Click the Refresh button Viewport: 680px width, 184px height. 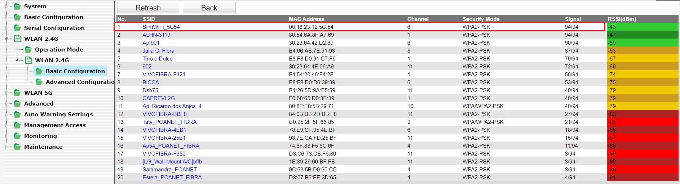pyautogui.click(x=148, y=8)
